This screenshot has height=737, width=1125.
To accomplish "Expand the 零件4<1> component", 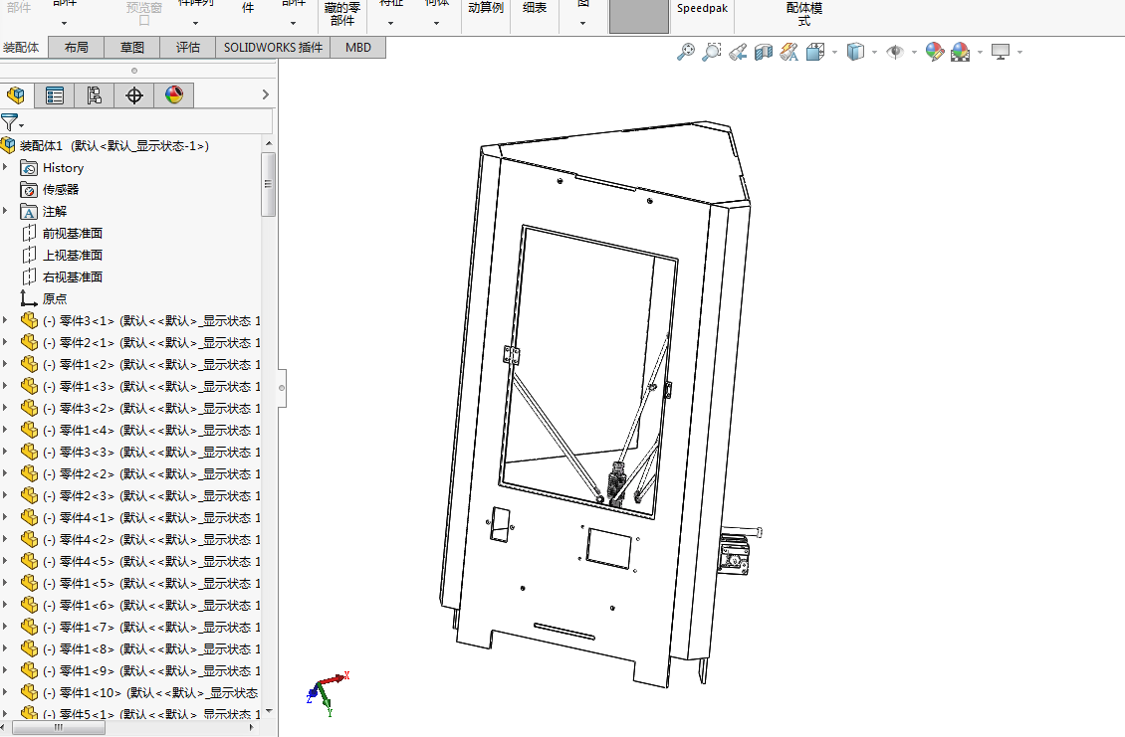I will [6, 517].
